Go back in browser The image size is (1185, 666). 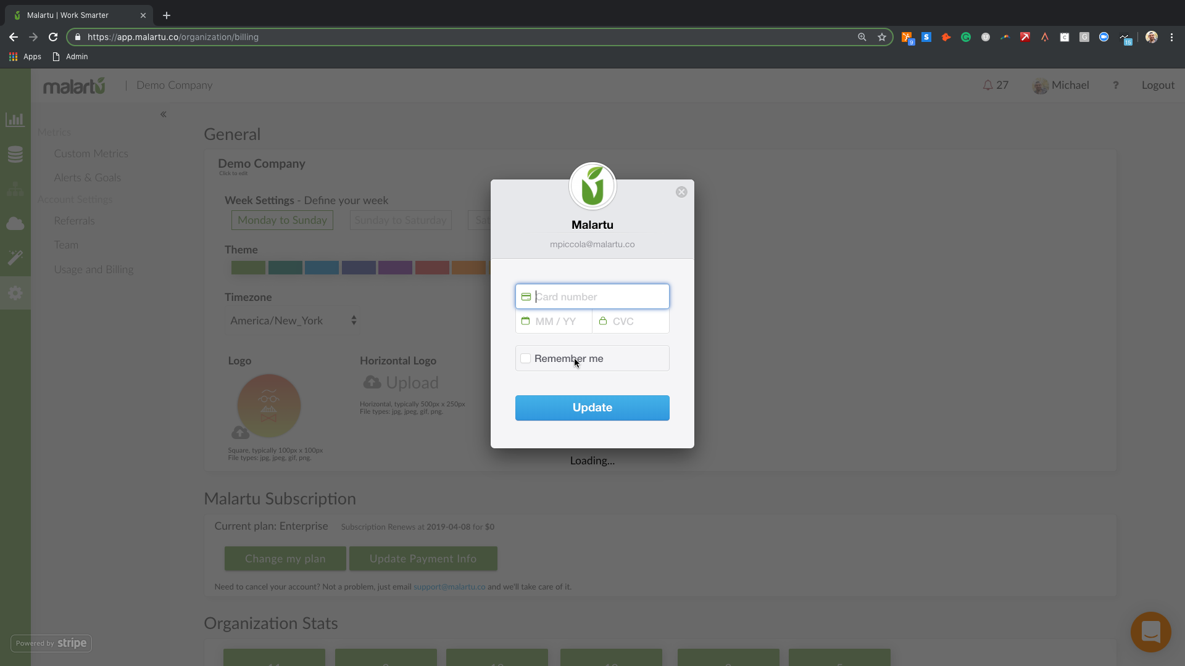pyautogui.click(x=14, y=37)
